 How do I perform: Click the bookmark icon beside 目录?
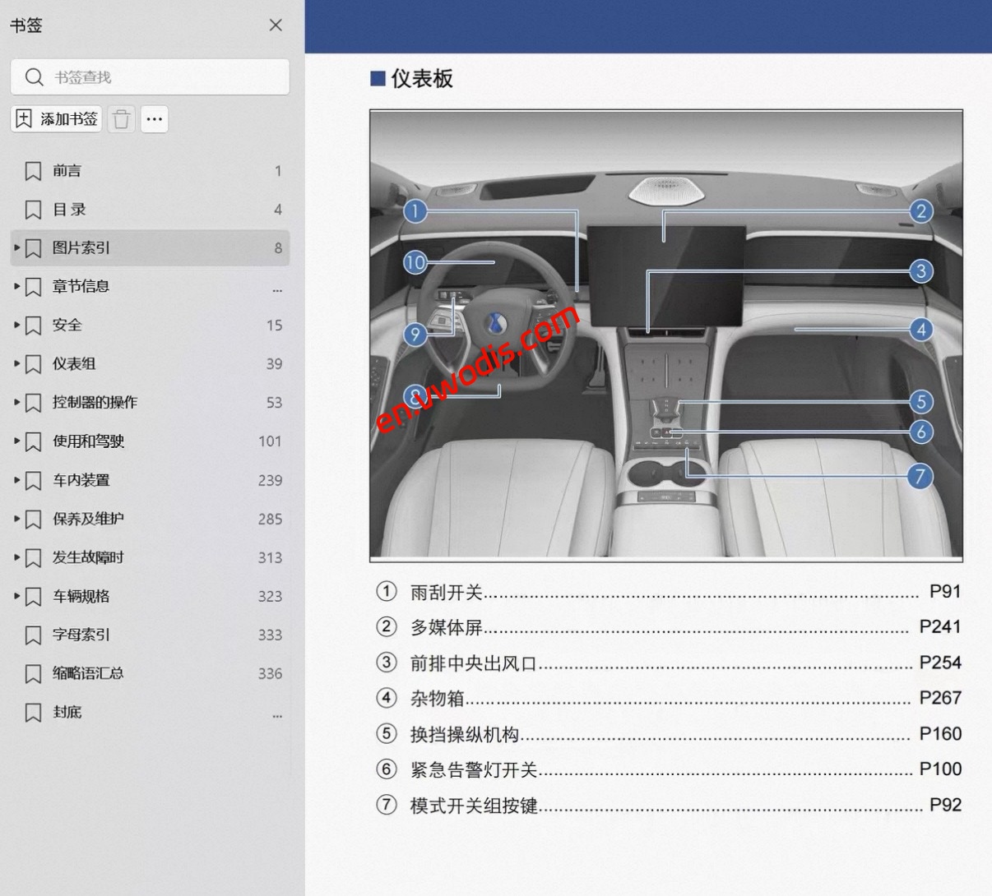tap(33, 209)
